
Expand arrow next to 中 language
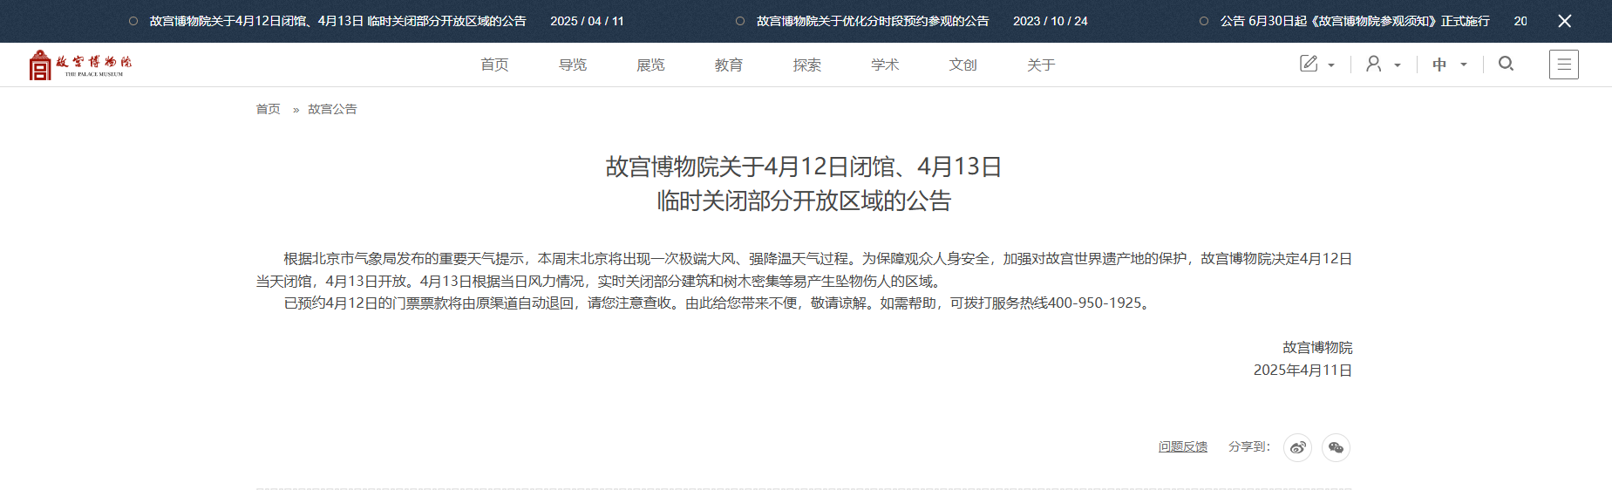(1464, 65)
